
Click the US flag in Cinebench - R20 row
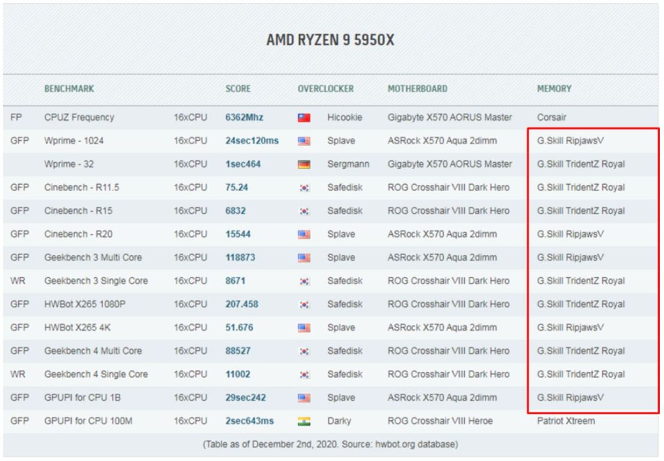pos(304,234)
